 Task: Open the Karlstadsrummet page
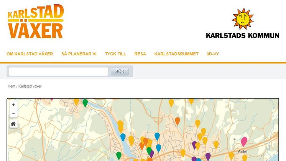pos(176,54)
